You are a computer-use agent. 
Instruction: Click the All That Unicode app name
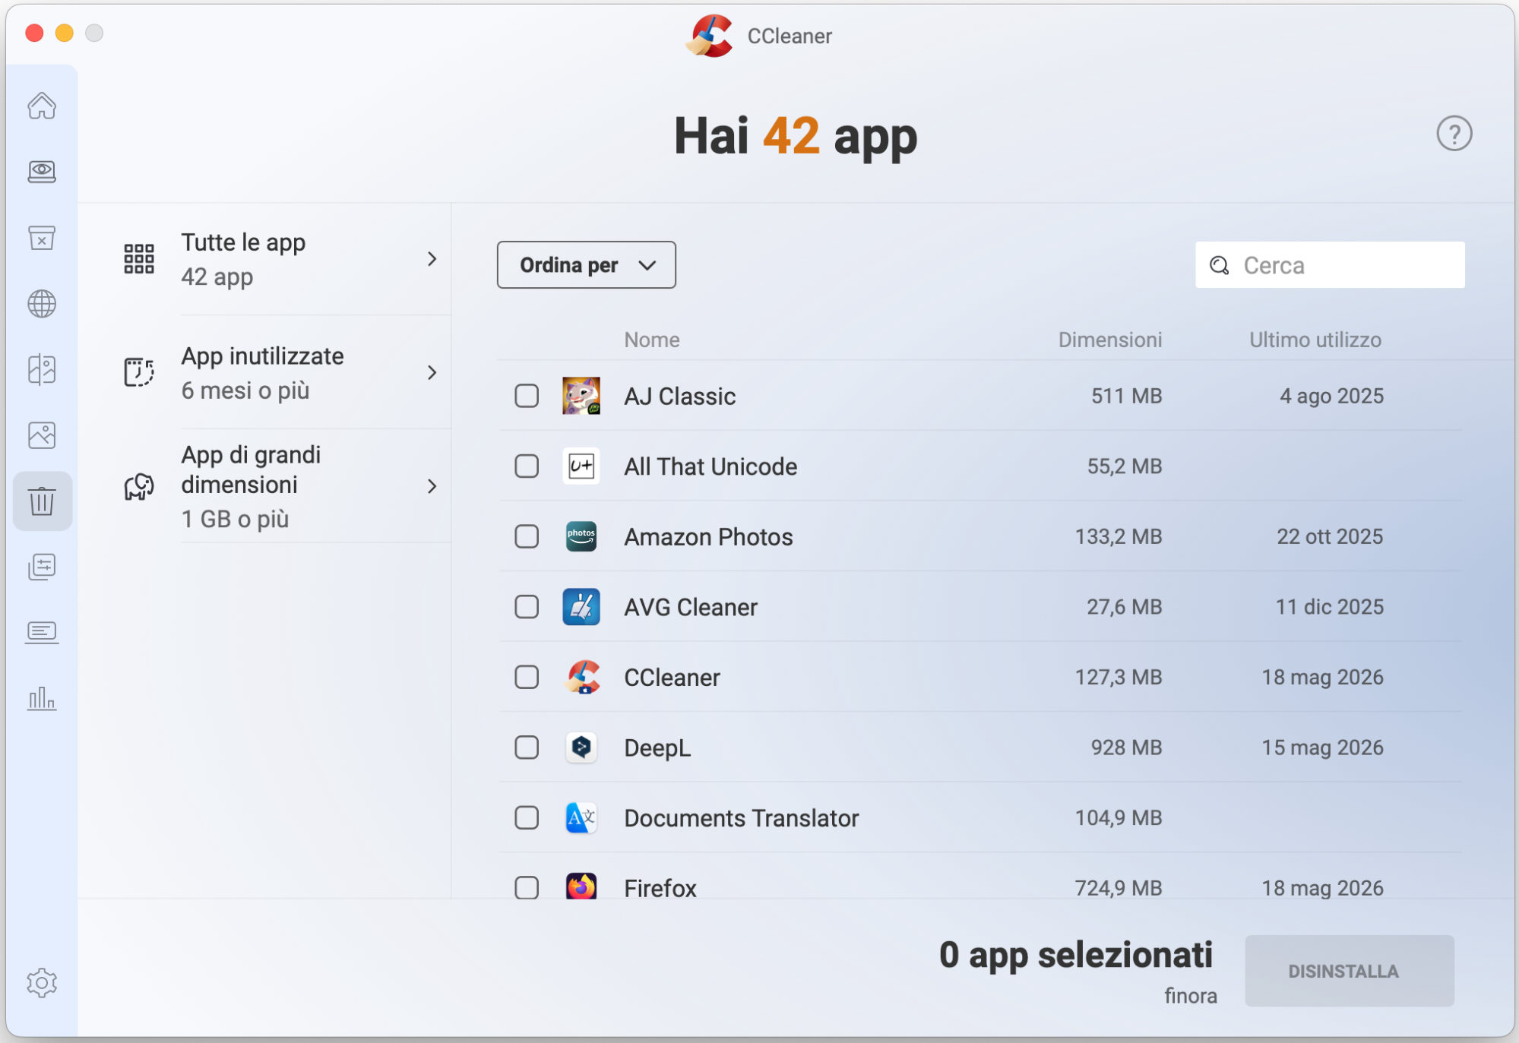click(710, 466)
